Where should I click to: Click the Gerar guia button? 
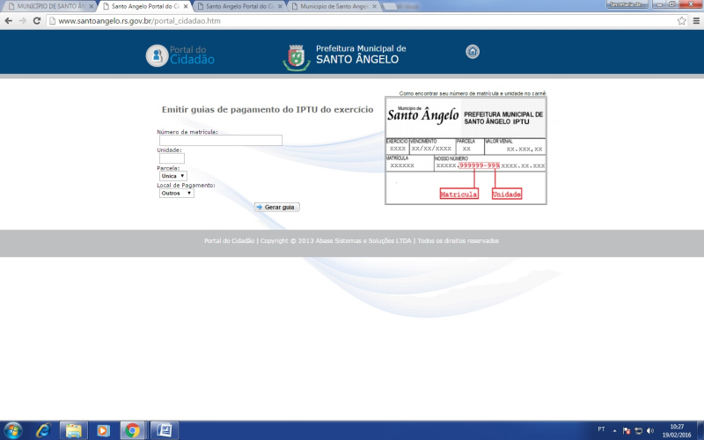[277, 207]
